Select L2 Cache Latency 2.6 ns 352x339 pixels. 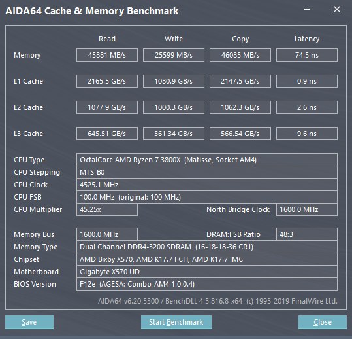[x=307, y=107]
